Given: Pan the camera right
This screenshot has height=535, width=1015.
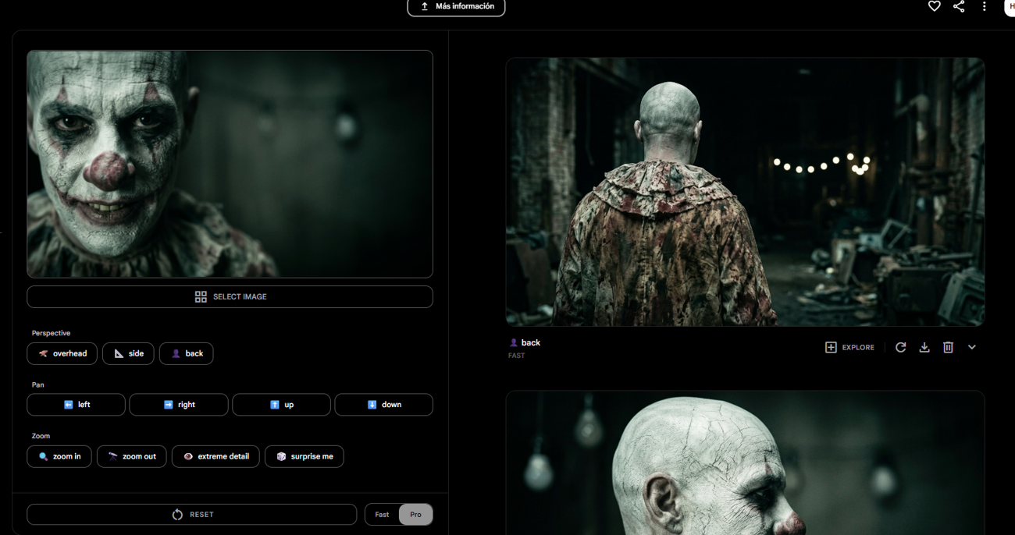Looking at the screenshot, I should pos(179,405).
